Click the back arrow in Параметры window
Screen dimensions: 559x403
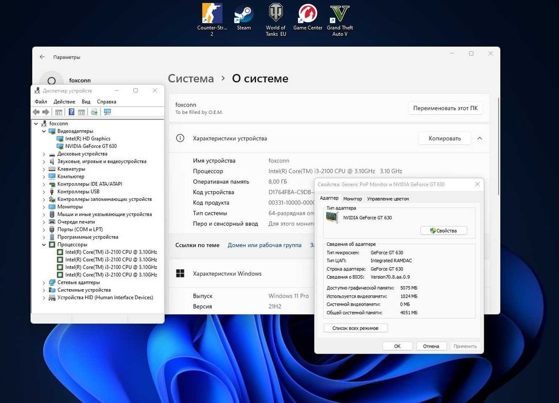click(43, 57)
